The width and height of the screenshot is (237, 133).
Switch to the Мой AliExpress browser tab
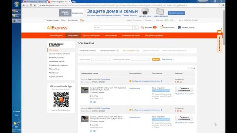pos(59,1)
